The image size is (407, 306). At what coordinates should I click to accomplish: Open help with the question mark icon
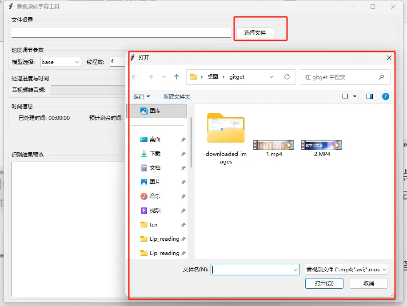coord(386,96)
